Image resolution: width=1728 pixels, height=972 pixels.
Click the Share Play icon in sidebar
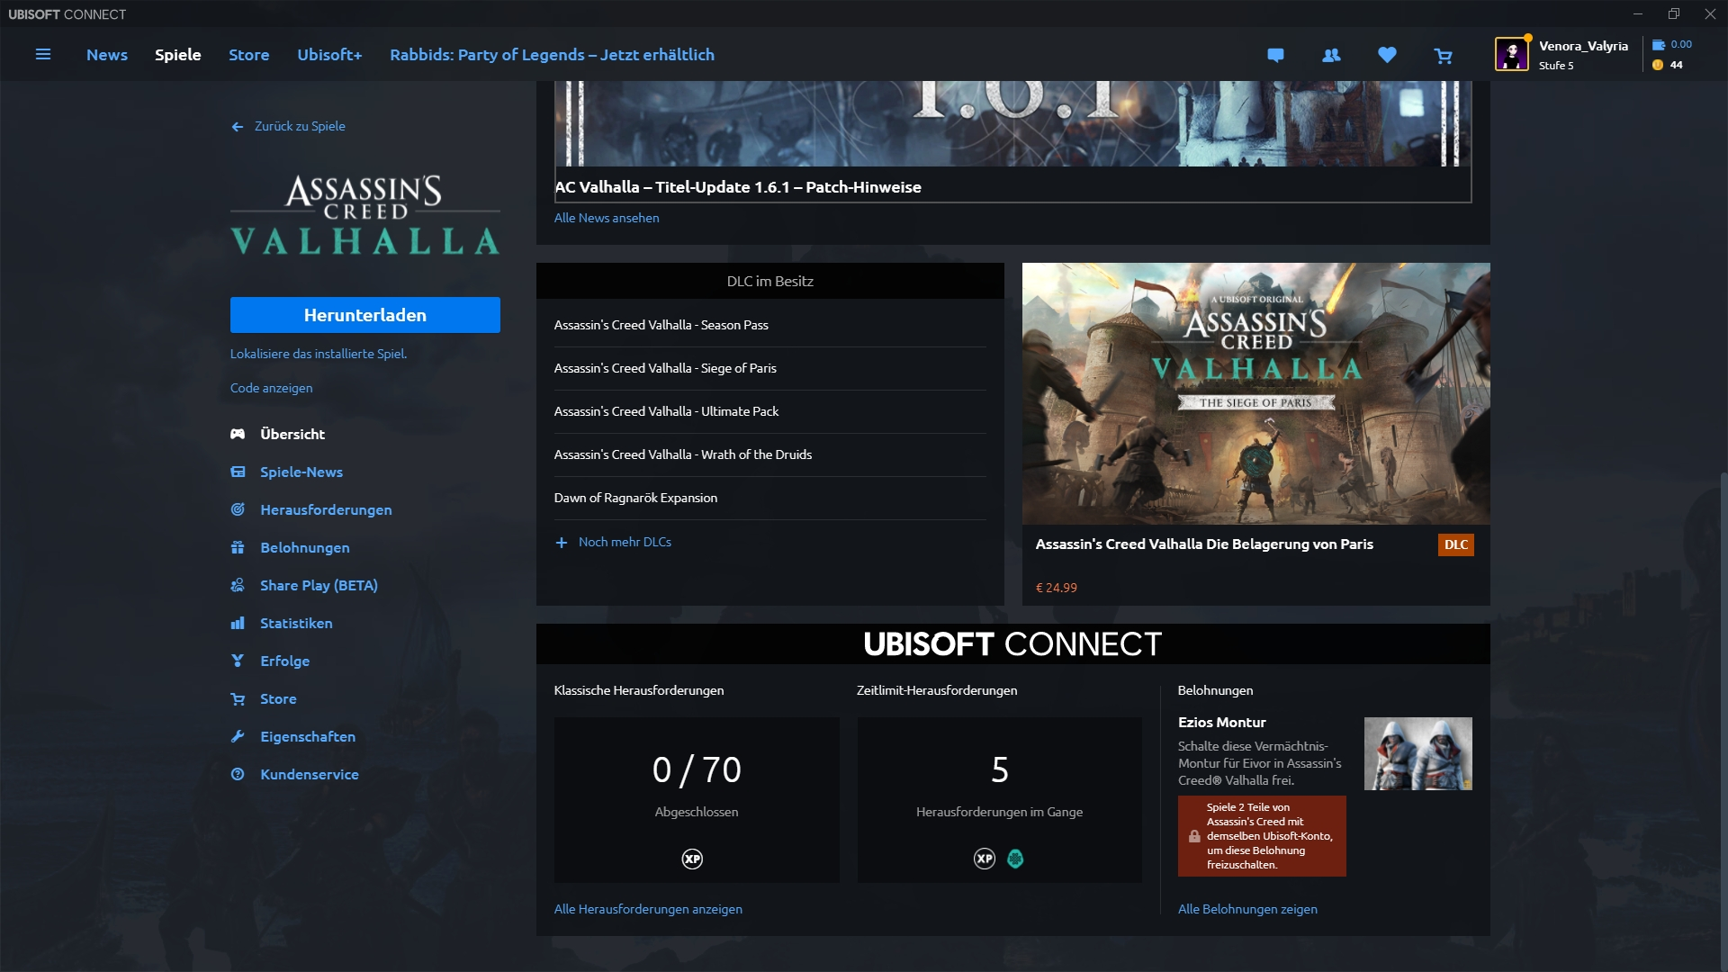238,585
